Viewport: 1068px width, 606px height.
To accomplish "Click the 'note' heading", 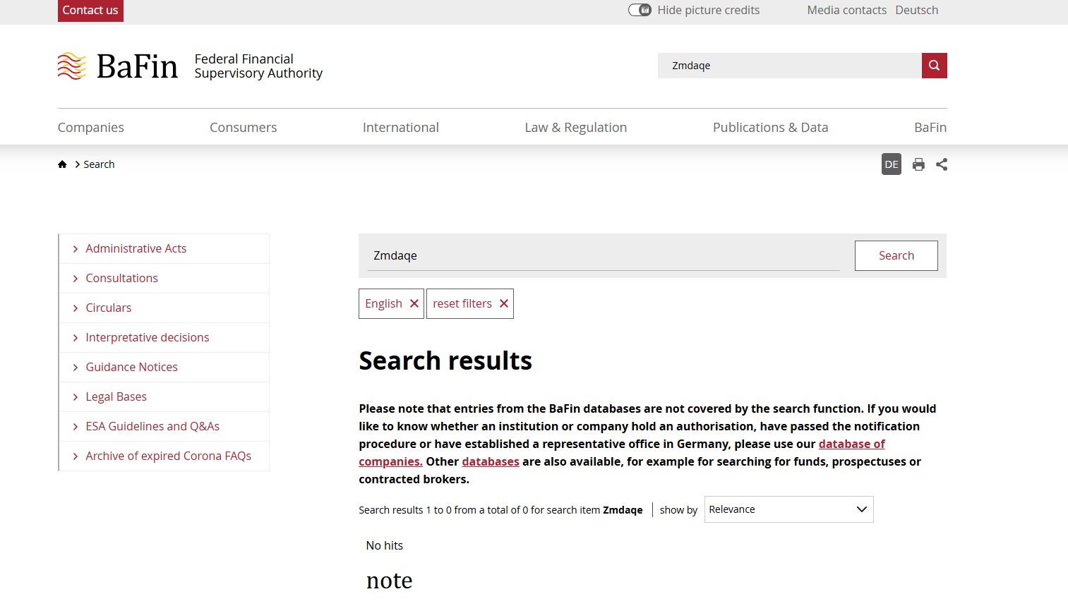I will tap(389, 581).
